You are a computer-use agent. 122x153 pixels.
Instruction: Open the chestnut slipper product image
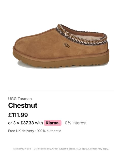pos(61,46)
